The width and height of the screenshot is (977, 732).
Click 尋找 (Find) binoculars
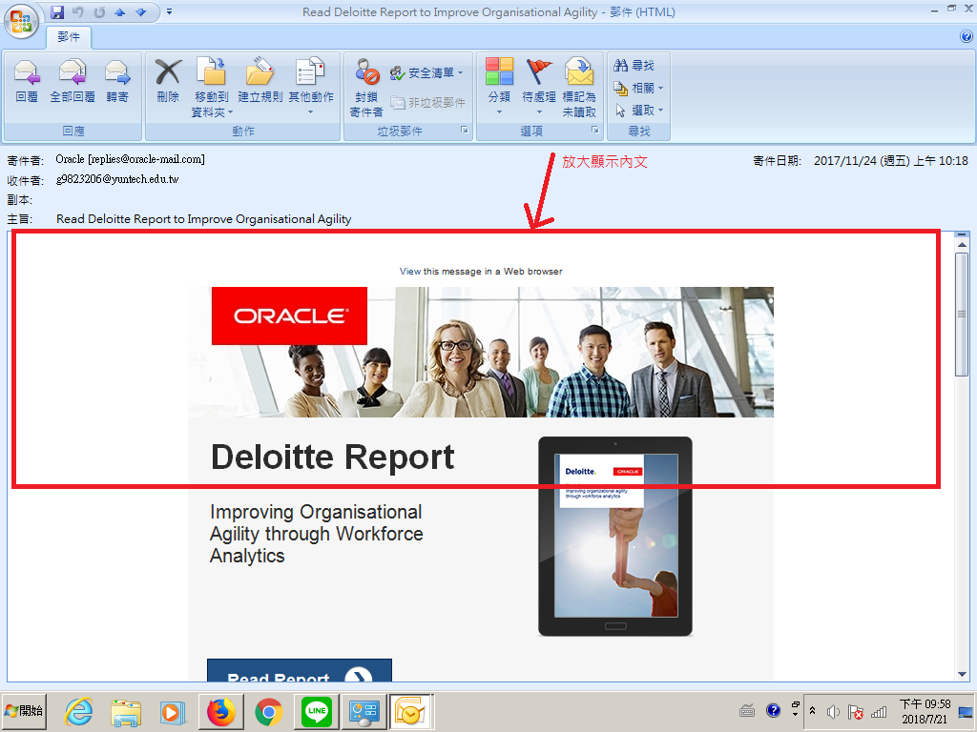pos(634,66)
